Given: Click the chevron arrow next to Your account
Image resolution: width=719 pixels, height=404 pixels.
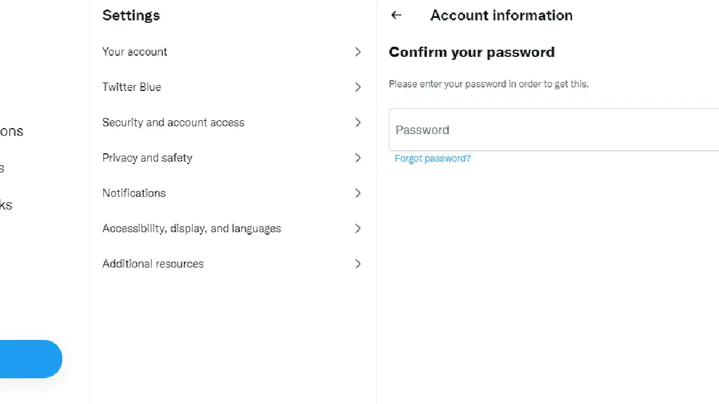Looking at the screenshot, I should tap(358, 52).
